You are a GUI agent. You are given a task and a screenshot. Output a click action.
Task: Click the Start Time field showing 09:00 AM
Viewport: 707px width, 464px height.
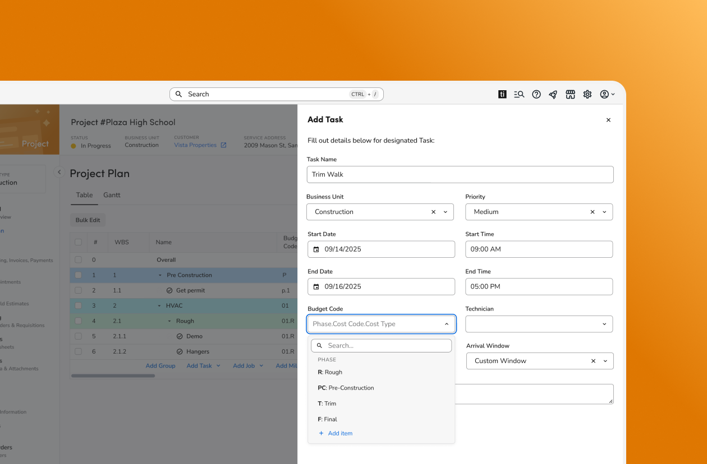539,249
